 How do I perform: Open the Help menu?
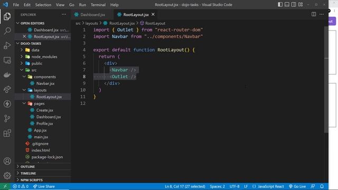(x=115, y=5)
